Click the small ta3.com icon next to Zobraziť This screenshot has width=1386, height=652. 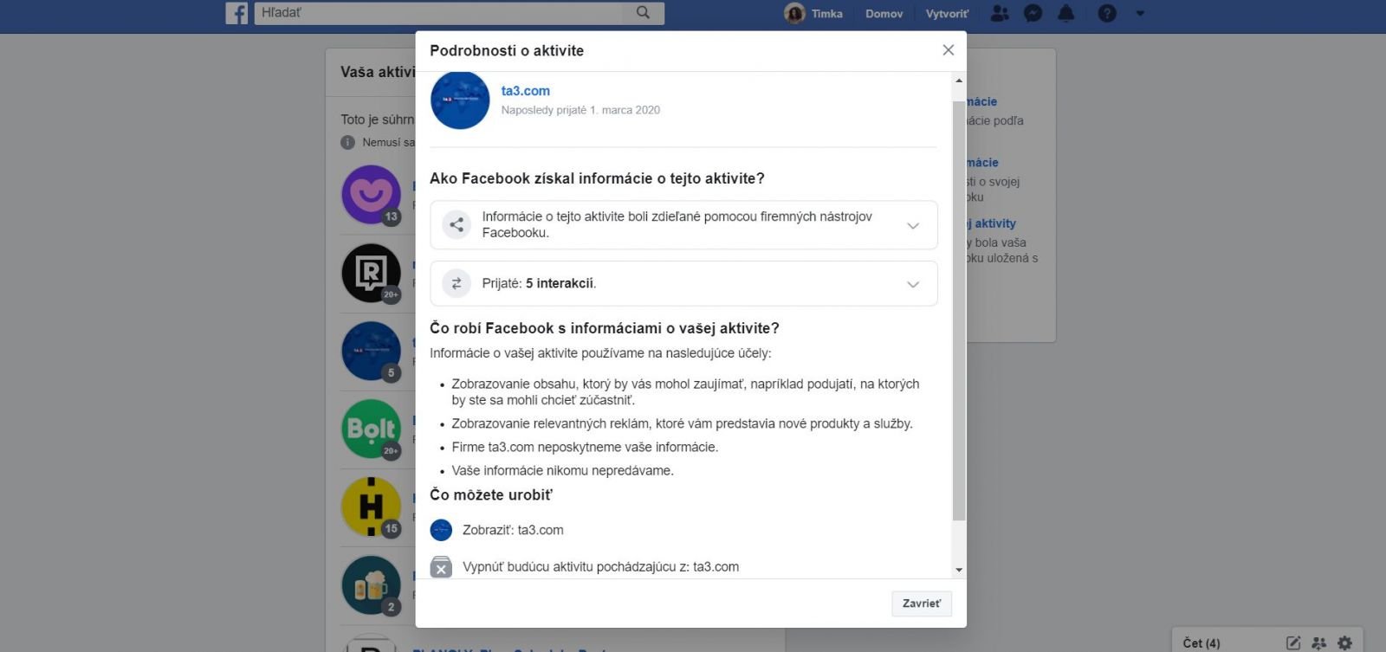coord(441,530)
